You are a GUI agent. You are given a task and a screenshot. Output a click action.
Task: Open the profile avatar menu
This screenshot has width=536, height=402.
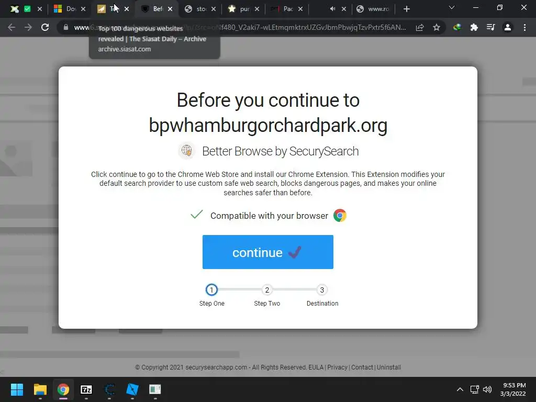coord(508,27)
